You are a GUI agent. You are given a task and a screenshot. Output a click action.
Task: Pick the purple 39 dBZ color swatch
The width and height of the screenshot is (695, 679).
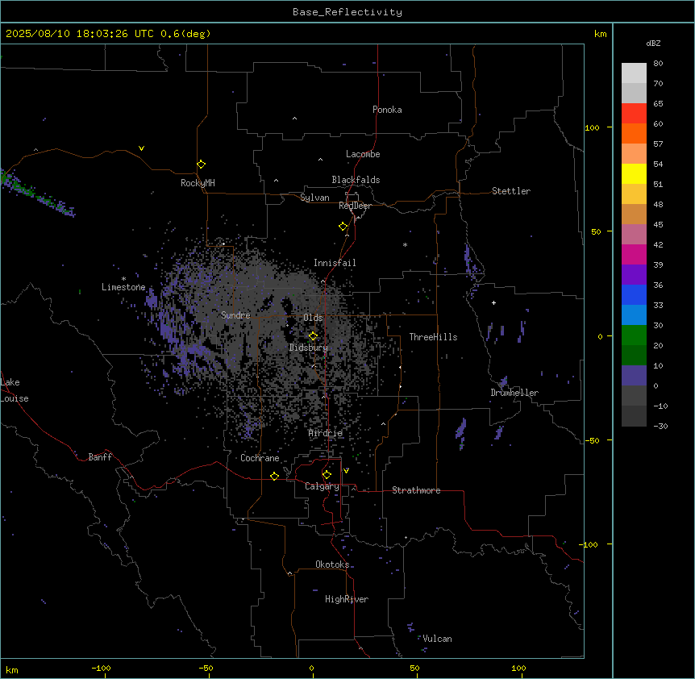click(634, 274)
